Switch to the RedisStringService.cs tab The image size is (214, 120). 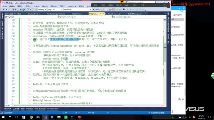(x=56, y=14)
